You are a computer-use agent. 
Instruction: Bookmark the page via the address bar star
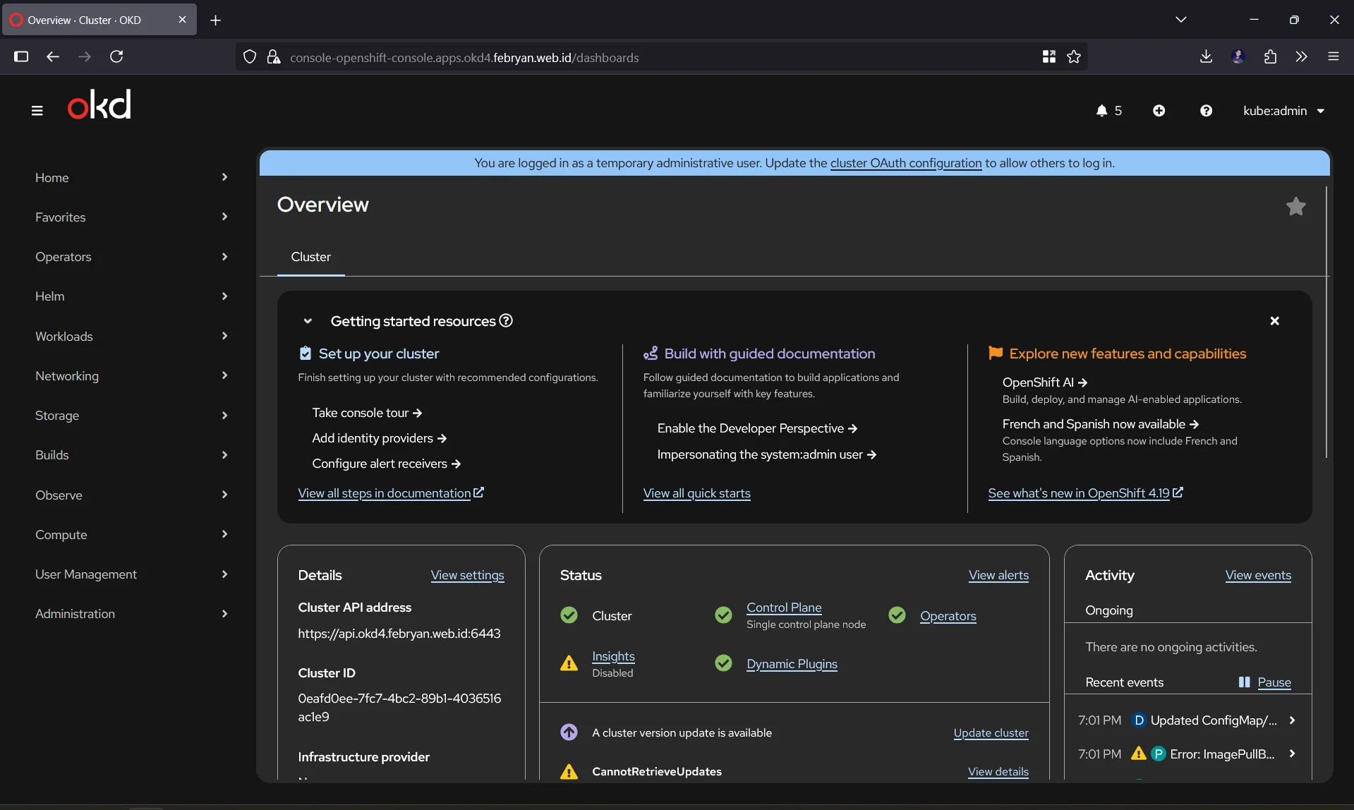click(x=1072, y=57)
